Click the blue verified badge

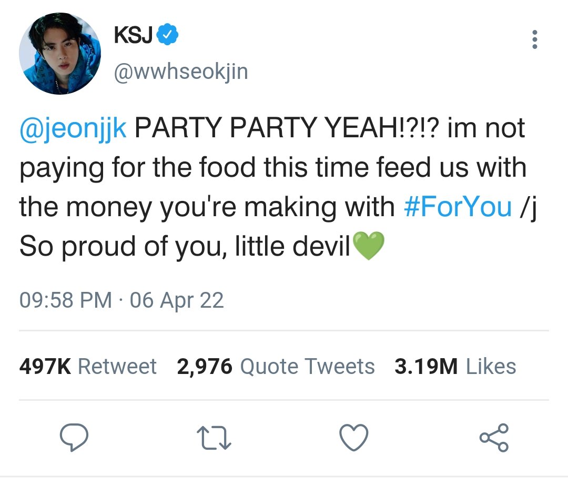[167, 34]
